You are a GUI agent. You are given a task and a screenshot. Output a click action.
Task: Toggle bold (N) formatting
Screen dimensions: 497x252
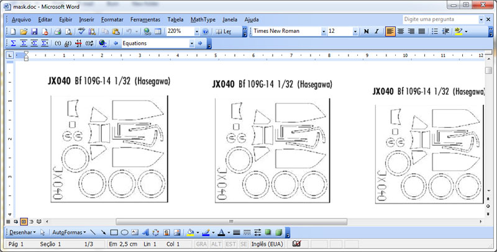tap(367, 31)
